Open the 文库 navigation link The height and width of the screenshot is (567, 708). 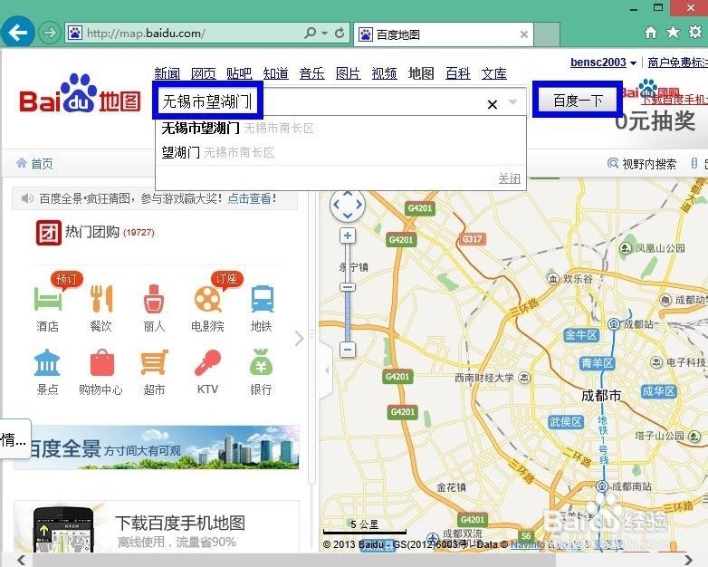[x=494, y=73]
